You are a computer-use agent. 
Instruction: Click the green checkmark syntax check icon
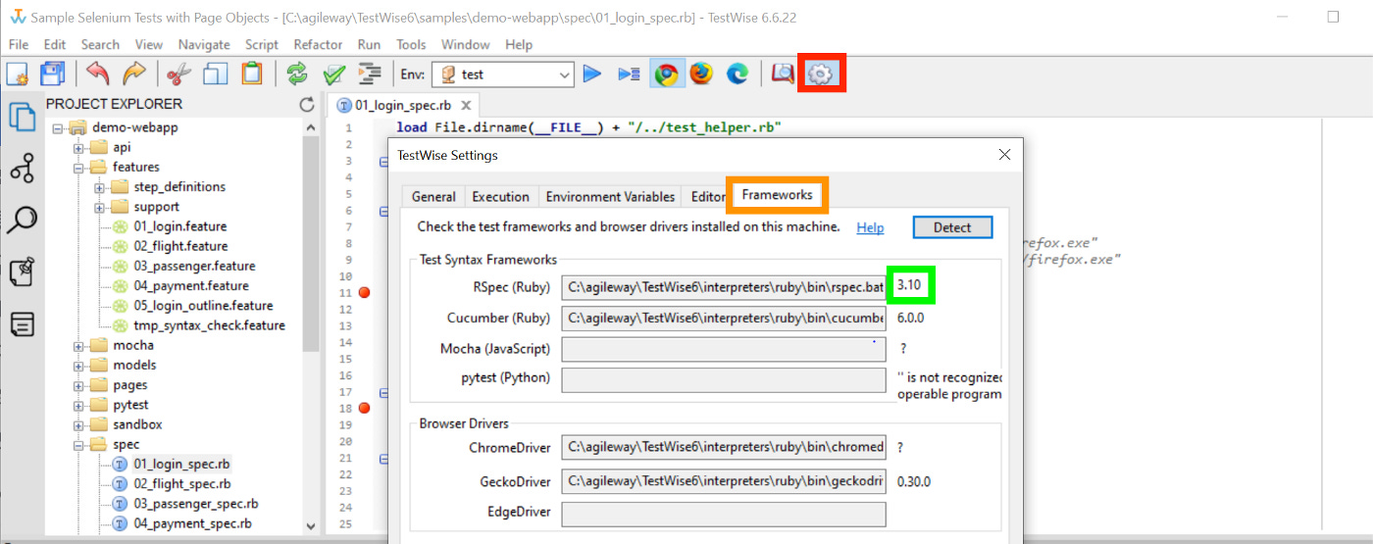point(334,74)
